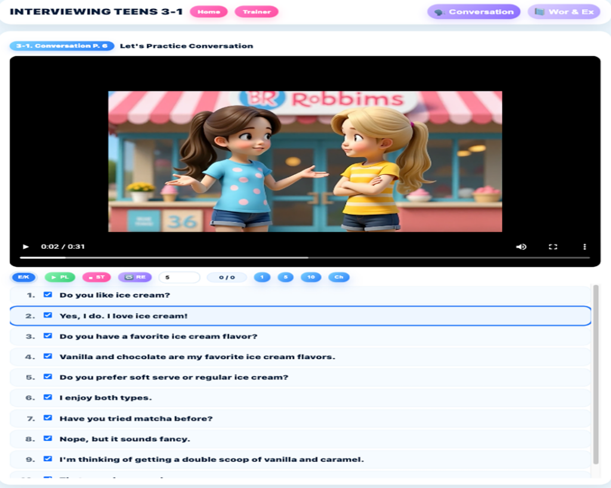Switch to Wor & Ex tab
This screenshot has height=488, width=611.
[x=563, y=12]
